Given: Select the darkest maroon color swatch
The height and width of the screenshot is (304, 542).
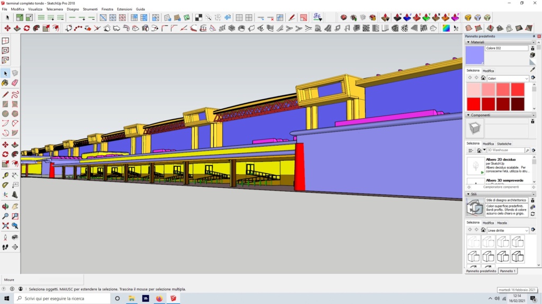Looking at the screenshot, I should [x=518, y=104].
